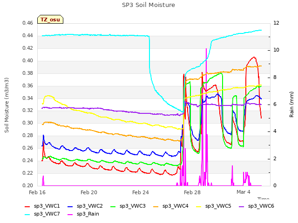Toggle sp3_VWC7 series in legend
The image size is (298, 223).
coord(42,214)
